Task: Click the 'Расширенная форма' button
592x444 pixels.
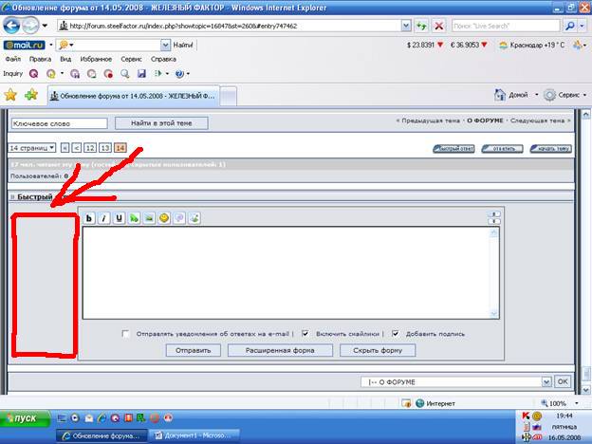Action: point(280,350)
